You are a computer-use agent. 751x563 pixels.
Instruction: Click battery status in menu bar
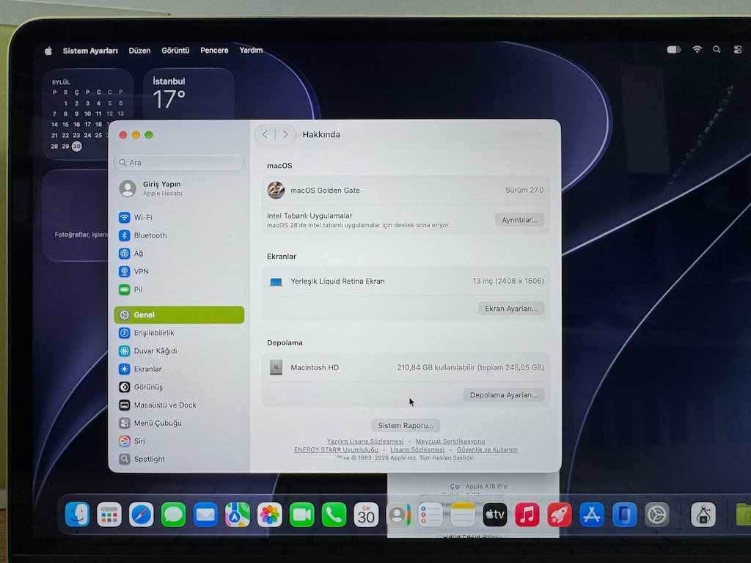[674, 49]
